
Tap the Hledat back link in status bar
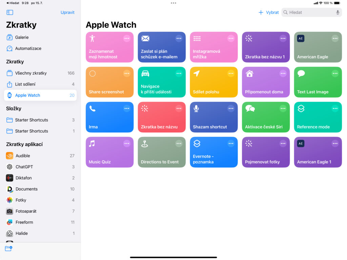[13, 3]
